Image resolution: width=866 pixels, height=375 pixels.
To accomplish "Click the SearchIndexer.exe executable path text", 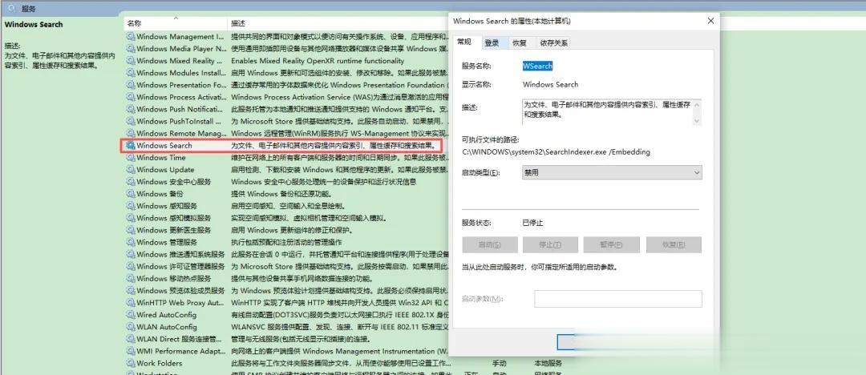I will [556, 152].
